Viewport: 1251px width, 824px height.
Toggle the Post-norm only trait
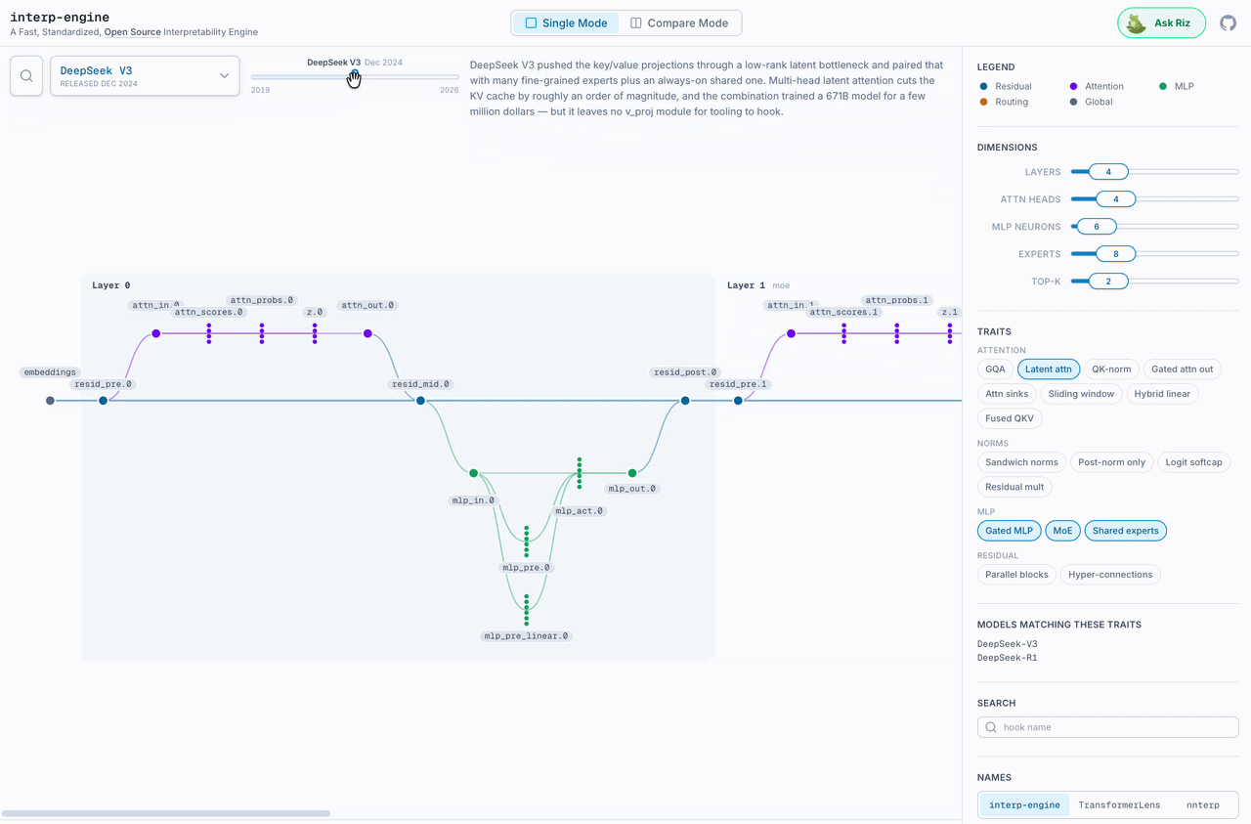[x=1111, y=462]
